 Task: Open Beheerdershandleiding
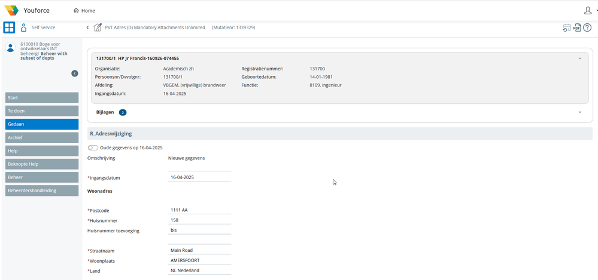point(42,190)
